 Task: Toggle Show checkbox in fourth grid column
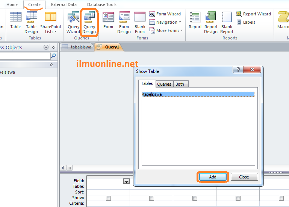(x=238, y=198)
